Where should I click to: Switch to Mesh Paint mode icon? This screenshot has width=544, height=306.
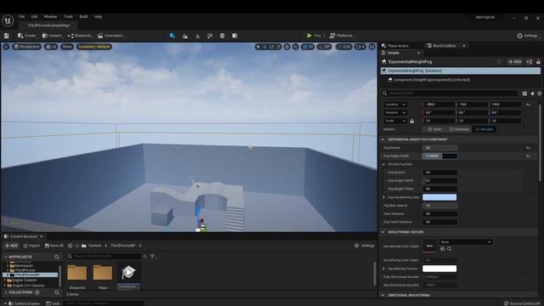[x=210, y=36]
